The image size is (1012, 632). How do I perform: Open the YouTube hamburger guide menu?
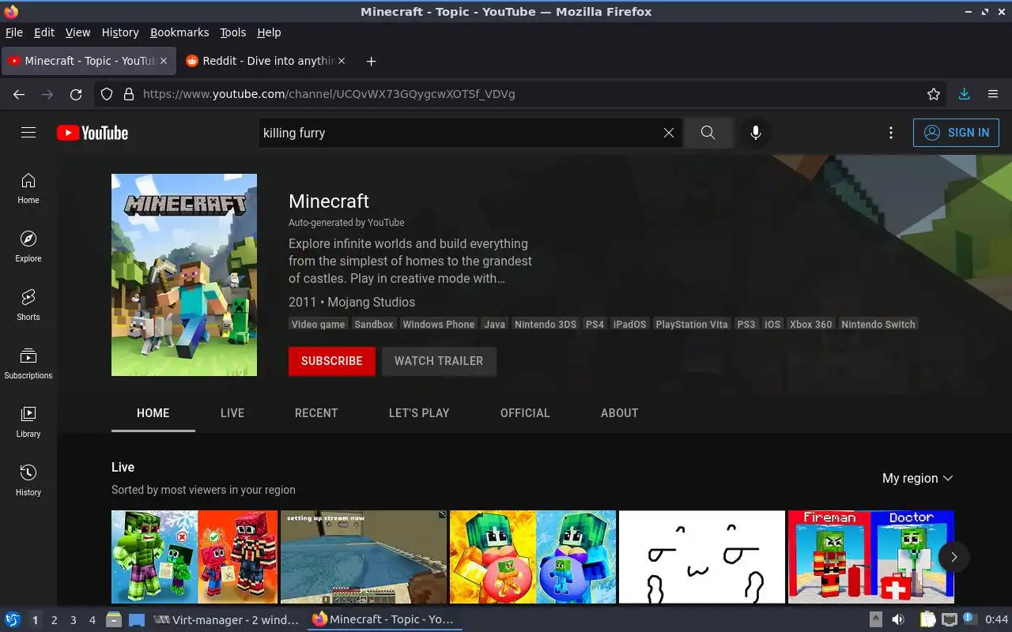pos(28,133)
